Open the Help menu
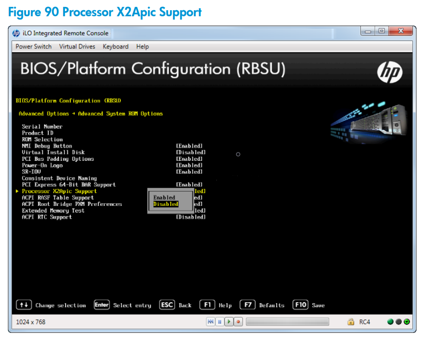Viewport: 423px width, 338px height. pos(142,46)
